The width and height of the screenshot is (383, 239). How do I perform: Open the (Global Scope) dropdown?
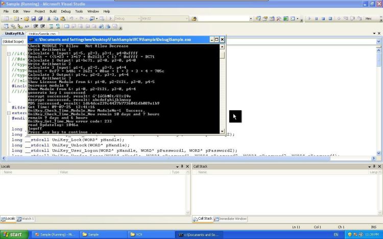(x=14, y=42)
